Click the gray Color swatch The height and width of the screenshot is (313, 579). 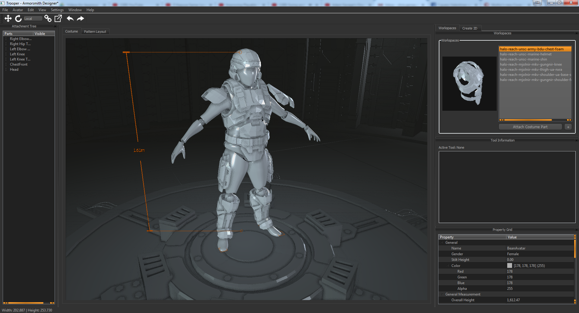click(510, 266)
